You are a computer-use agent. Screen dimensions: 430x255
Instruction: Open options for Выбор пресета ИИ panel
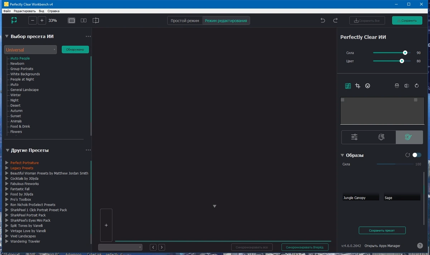click(88, 37)
